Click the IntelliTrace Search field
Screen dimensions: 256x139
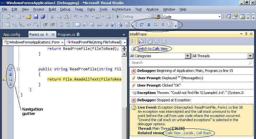(x=191, y=63)
